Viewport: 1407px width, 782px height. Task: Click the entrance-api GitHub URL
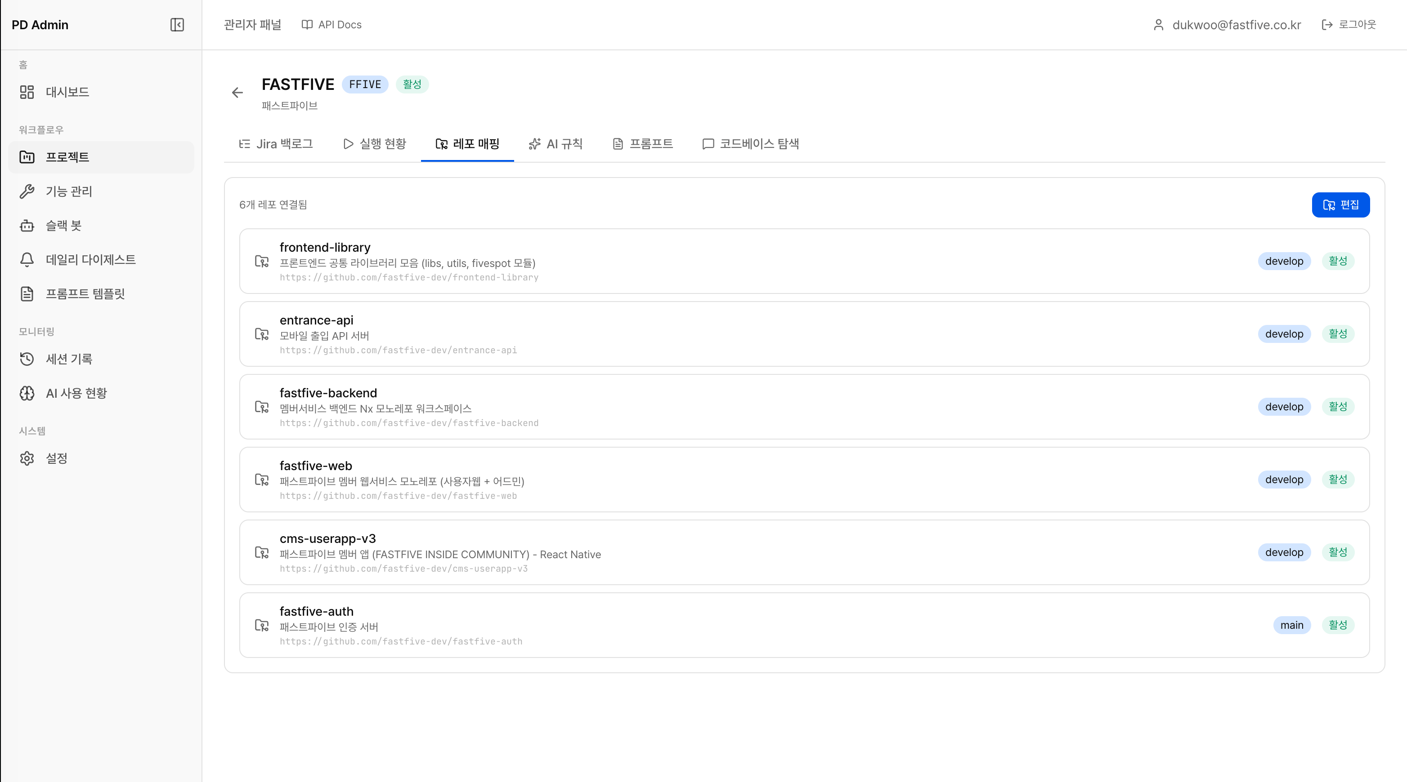(398, 351)
